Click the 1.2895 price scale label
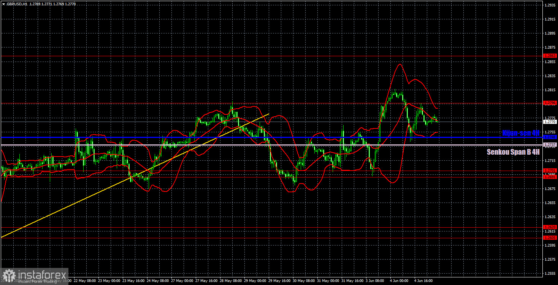Image resolution: width=558 pixels, height=285 pixels. 550,33
